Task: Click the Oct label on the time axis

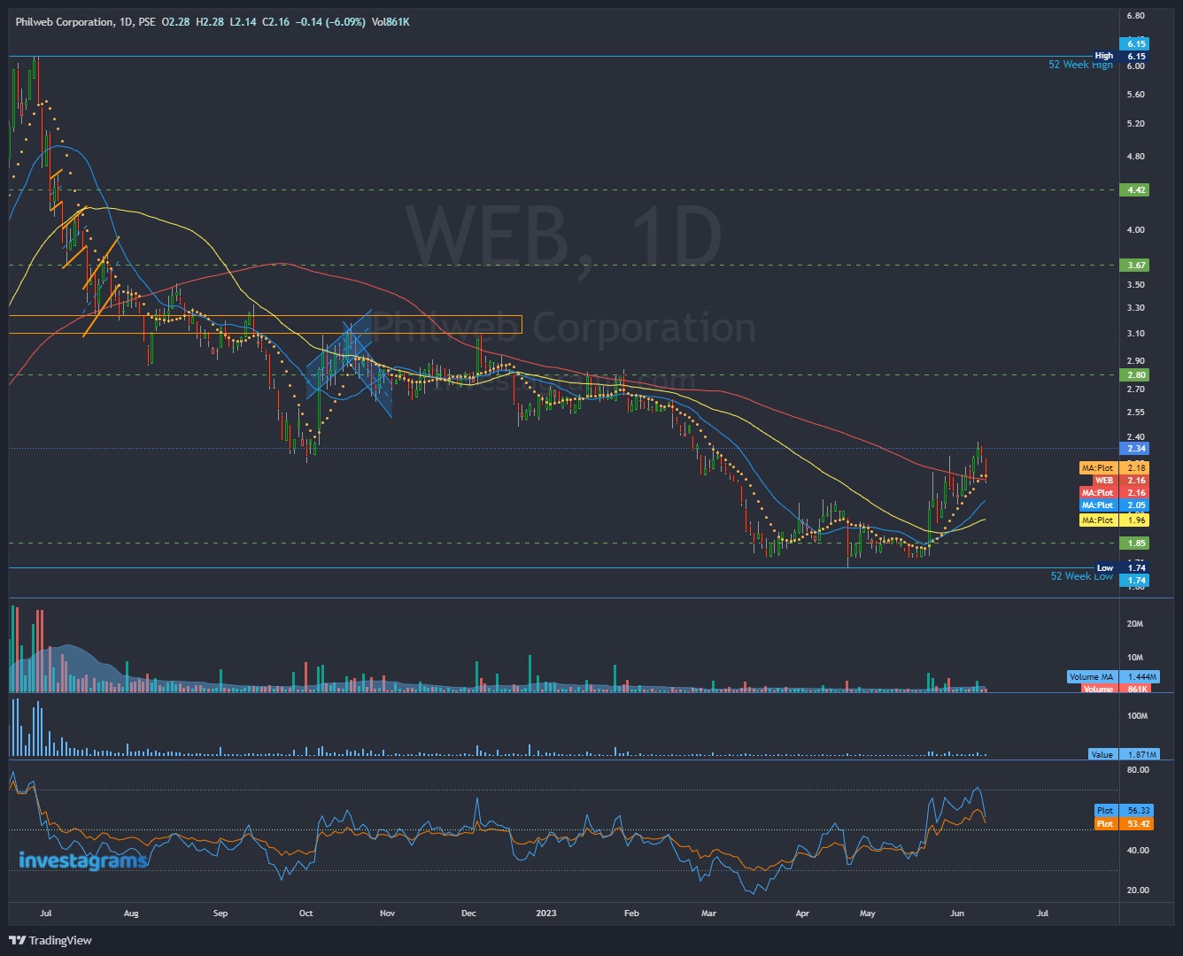Action: [x=305, y=913]
